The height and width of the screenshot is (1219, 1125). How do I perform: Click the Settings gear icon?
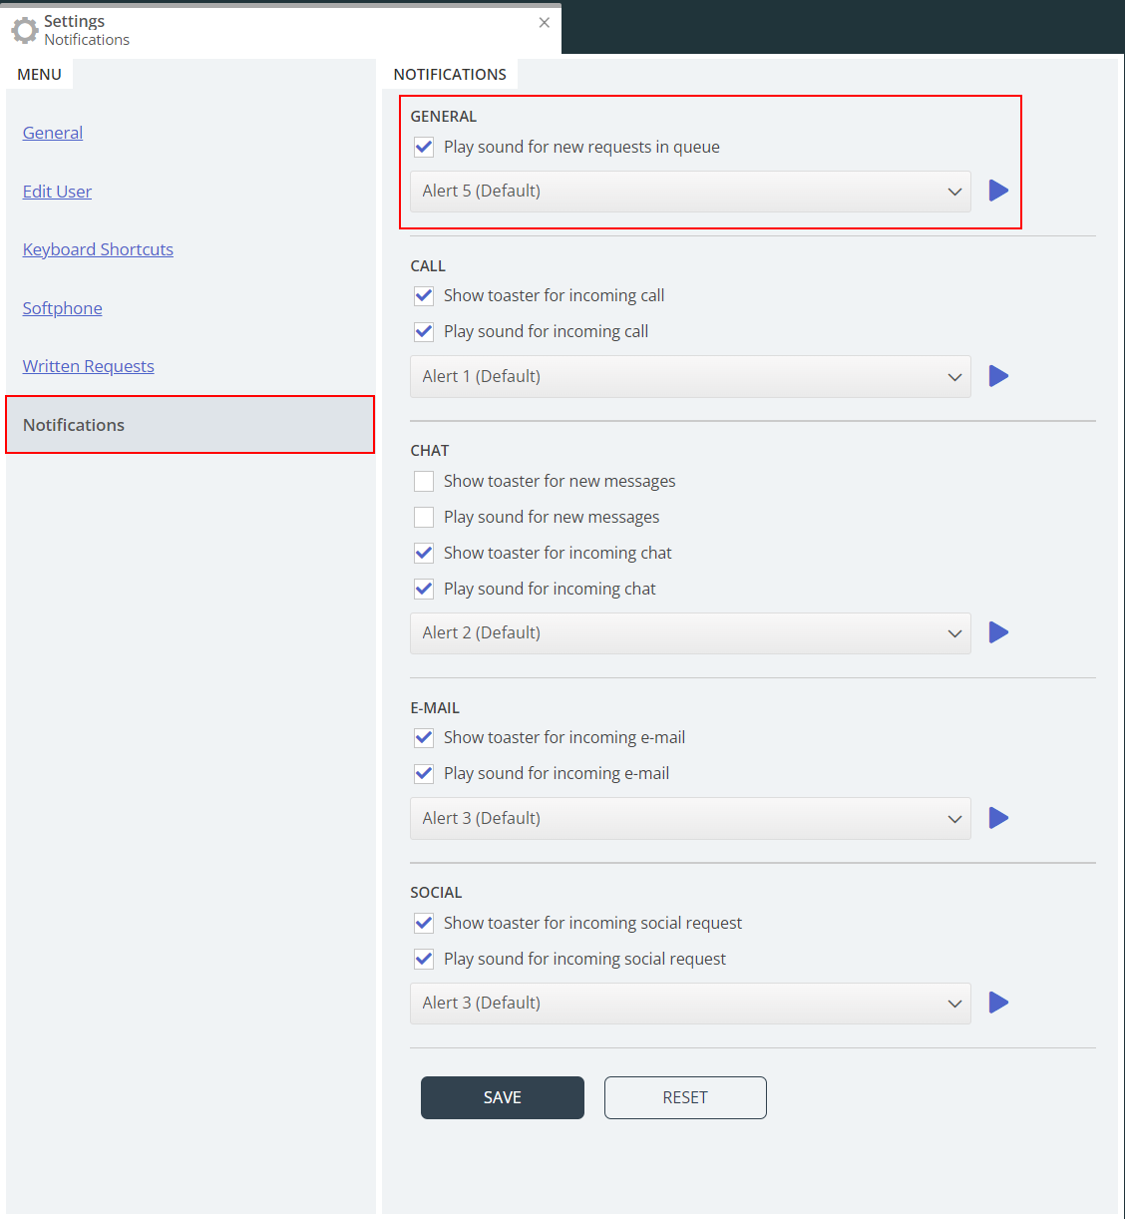(24, 30)
